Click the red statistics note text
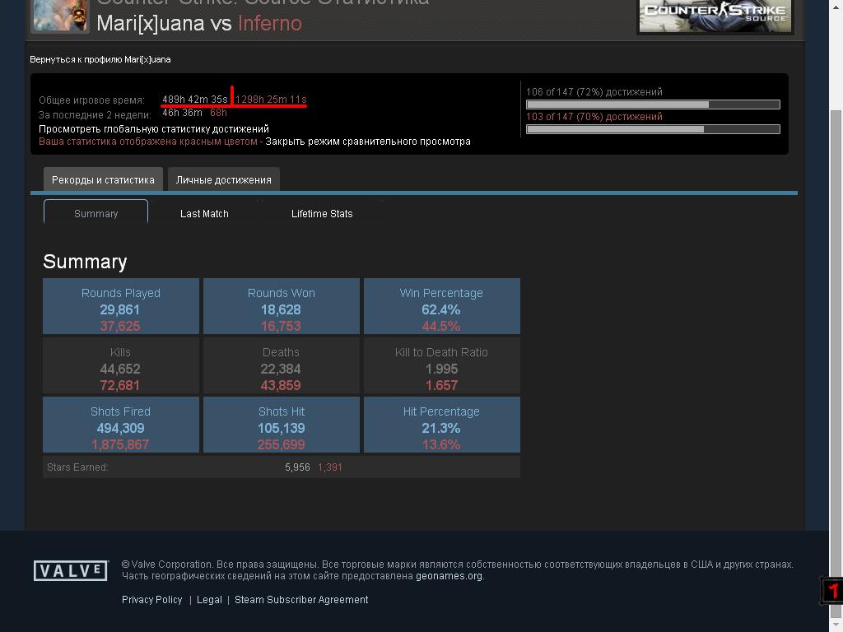Viewport: 843px width, 632px height. tap(148, 142)
